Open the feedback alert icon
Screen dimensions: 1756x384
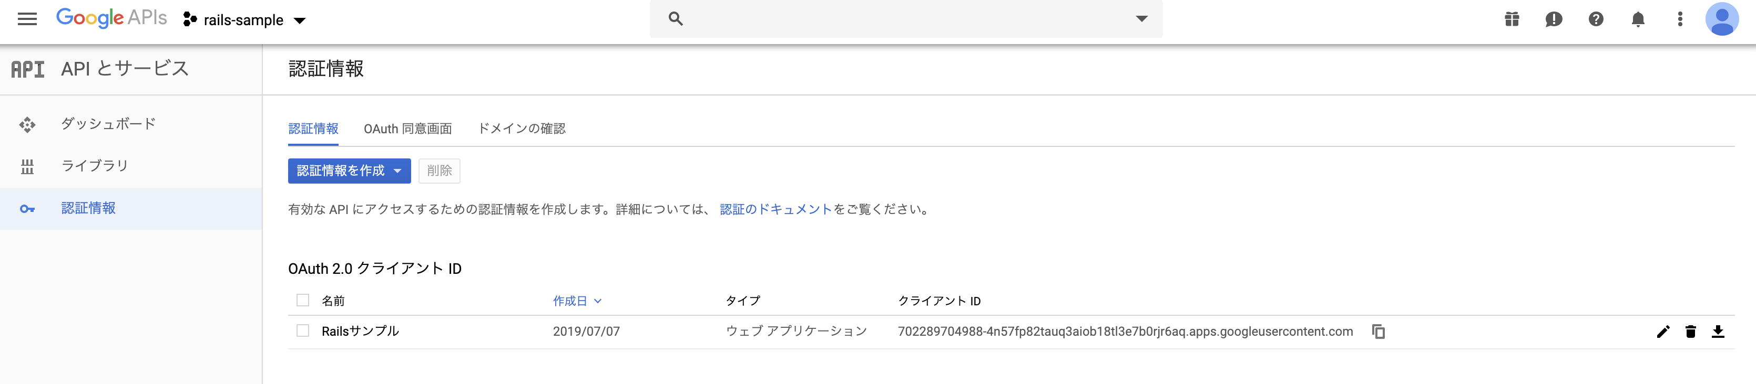pos(1554,19)
